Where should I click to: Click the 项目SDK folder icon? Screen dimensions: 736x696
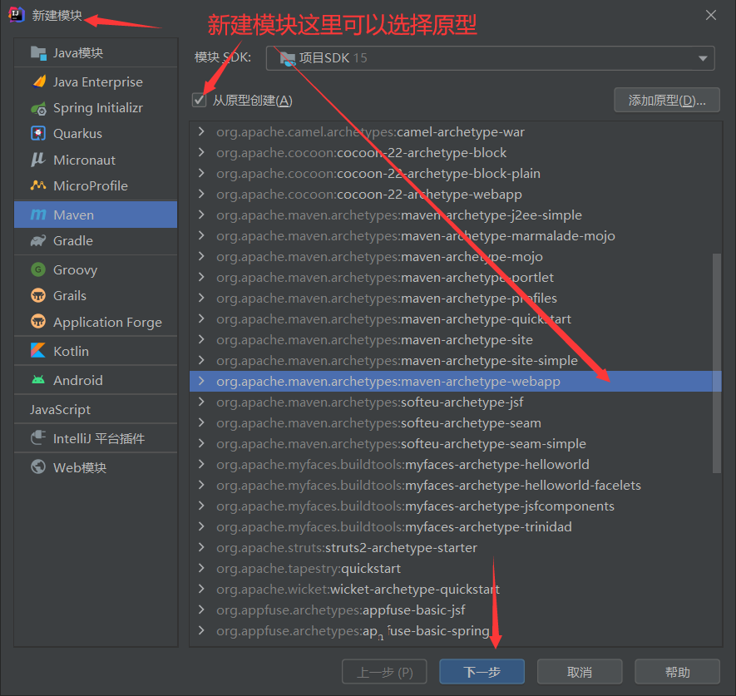pyautogui.click(x=288, y=58)
